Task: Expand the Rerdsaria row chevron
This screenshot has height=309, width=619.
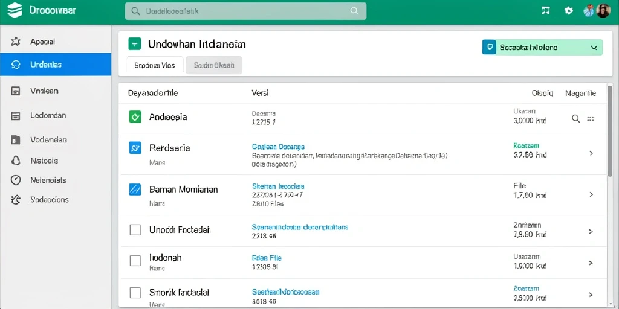Action: coord(591,153)
